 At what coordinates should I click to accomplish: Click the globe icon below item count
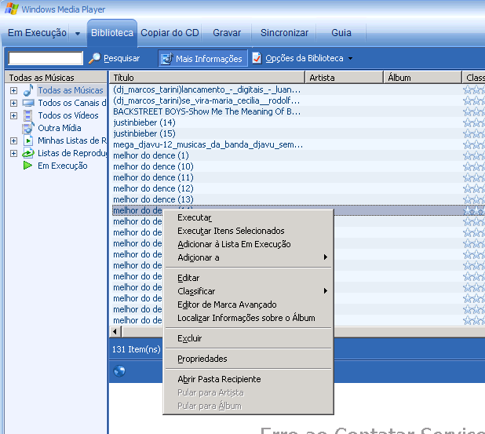click(x=119, y=370)
